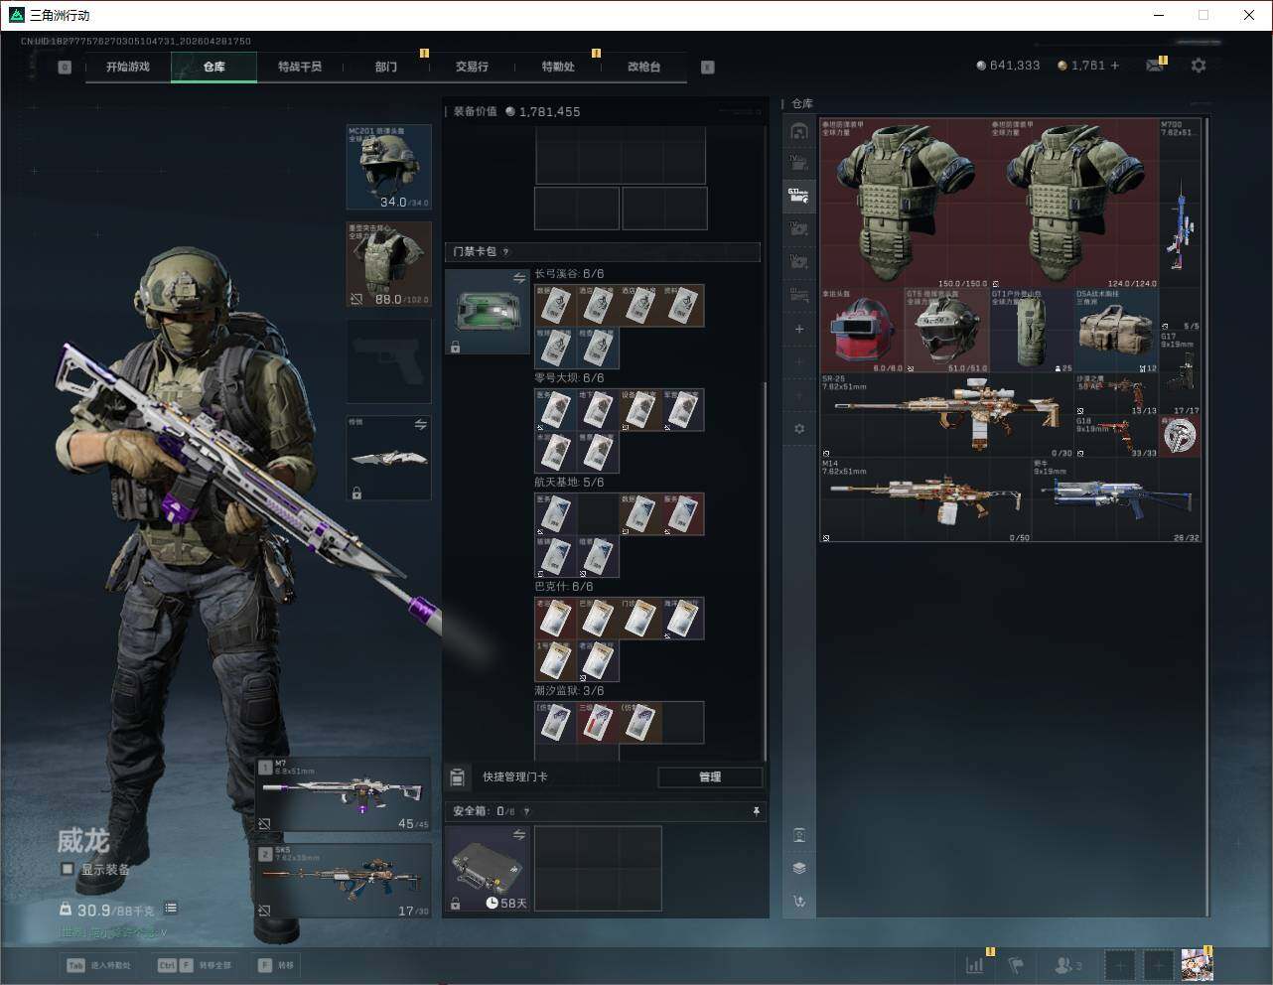Swap the melee knife slot
Screen dimensions: 1273x985
(x=421, y=425)
